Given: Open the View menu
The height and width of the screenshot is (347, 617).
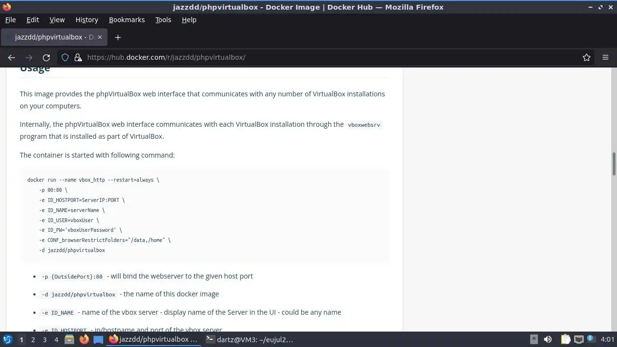Looking at the screenshot, I should coord(57,20).
